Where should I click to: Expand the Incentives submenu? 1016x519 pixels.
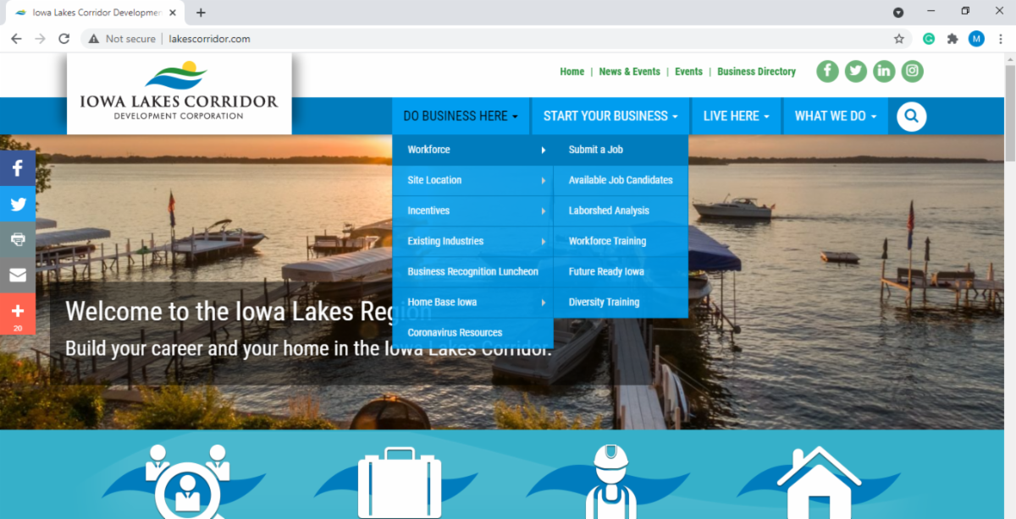point(472,210)
